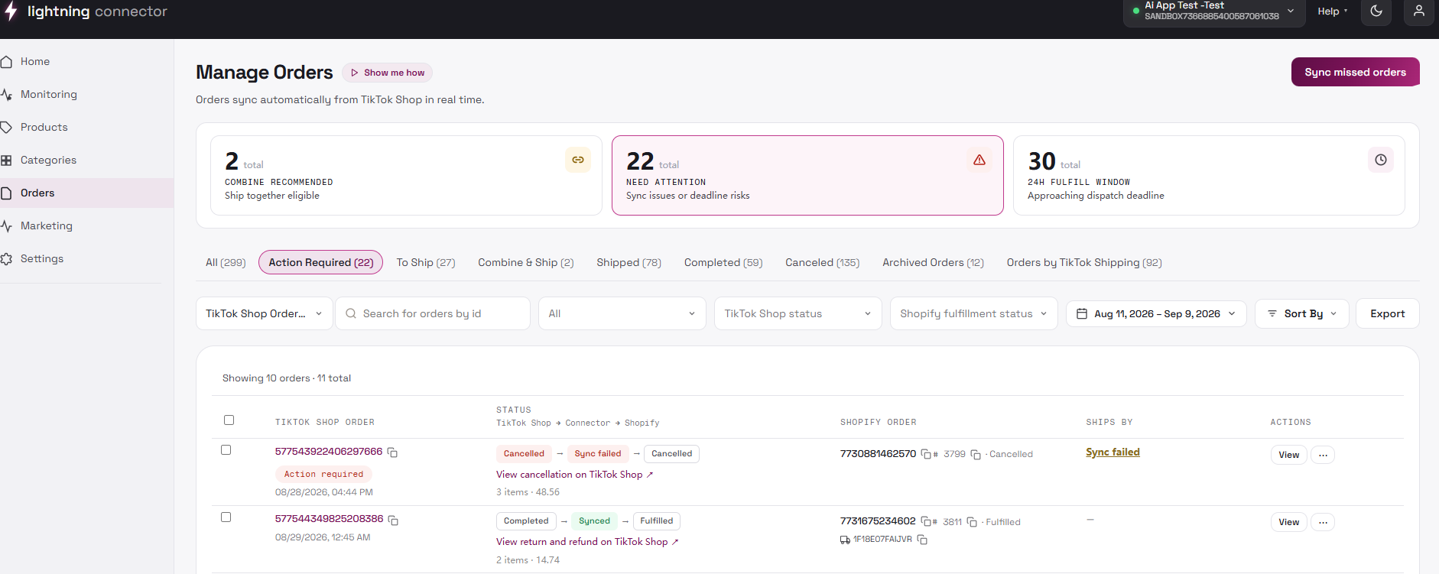Open the user account profile icon
Image resolution: width=1439 pixels, height=574 pixels.
point(1419,11)
